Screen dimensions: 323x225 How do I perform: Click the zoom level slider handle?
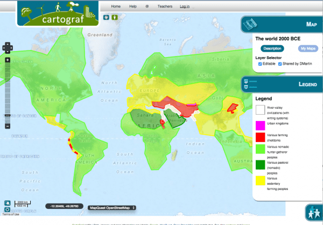[x=8, y=115]
